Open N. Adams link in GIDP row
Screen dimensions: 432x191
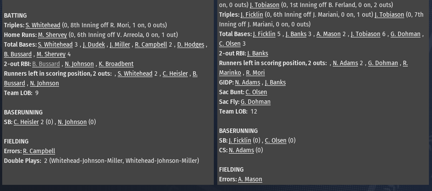(x=247, y=83)
